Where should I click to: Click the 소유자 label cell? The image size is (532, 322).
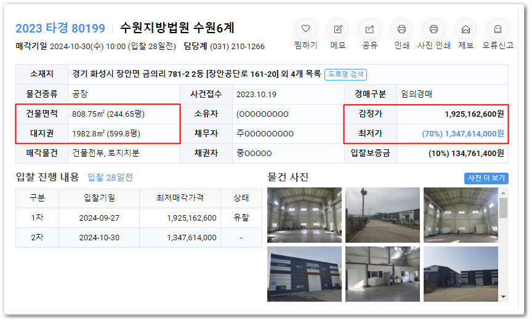[x=206, y=114]
